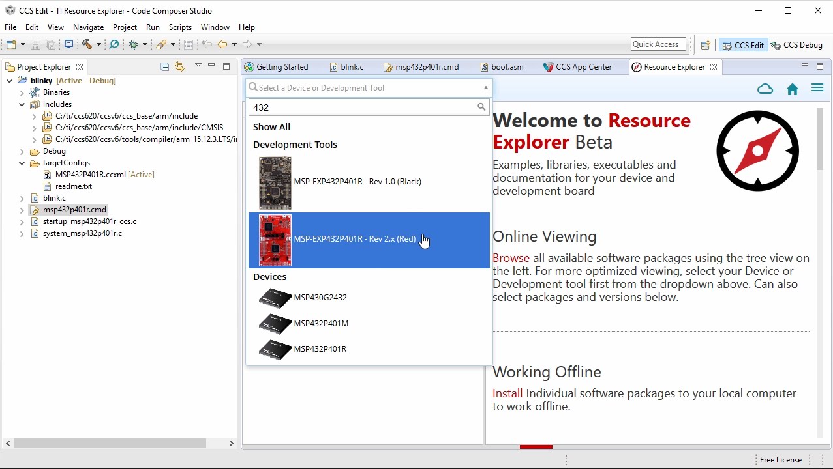833x469 pixels.
Task: Click the skip breakpoints magnifier icon
Action: [x=114, y=44]
